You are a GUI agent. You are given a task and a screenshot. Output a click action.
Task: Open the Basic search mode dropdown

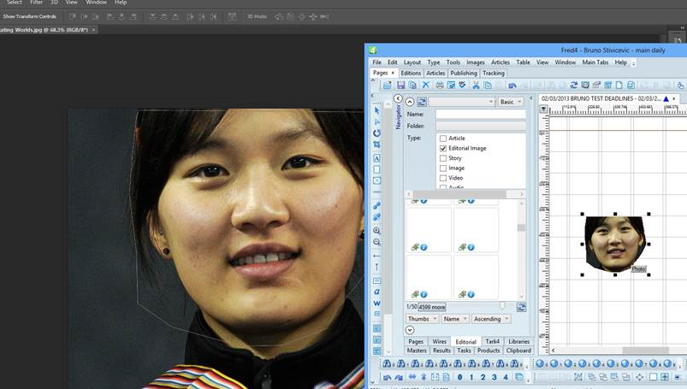(x=511, y=102)
